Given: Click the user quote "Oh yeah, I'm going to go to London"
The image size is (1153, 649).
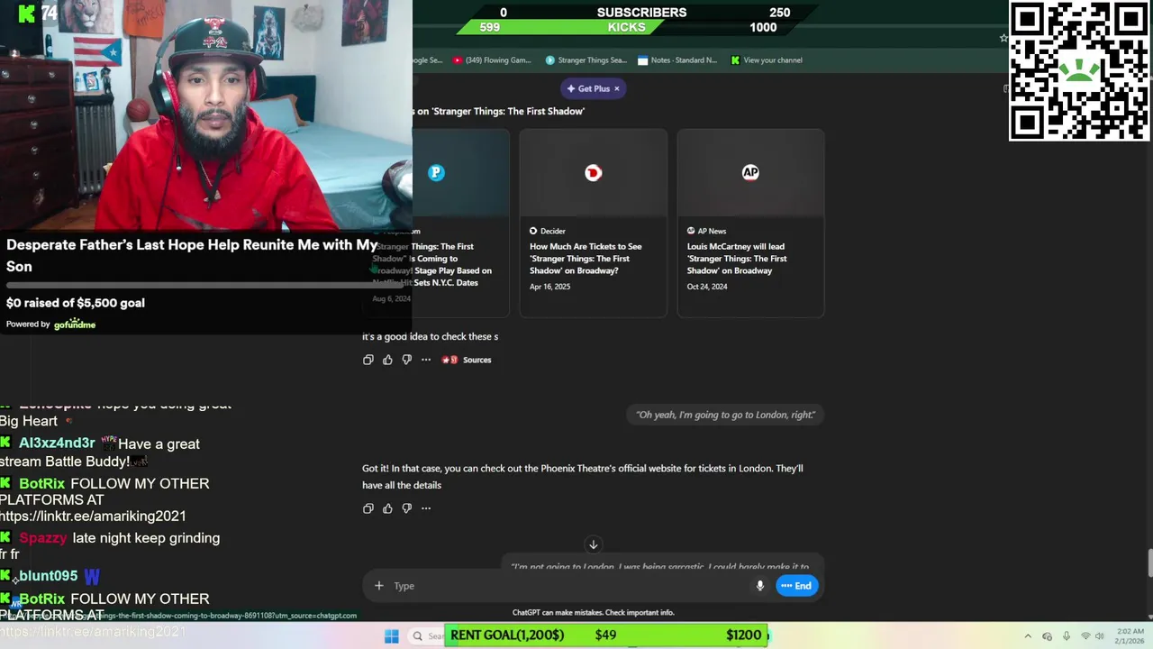Looking at the screenshot, I should pyautogui.click(x=725, y=415).
